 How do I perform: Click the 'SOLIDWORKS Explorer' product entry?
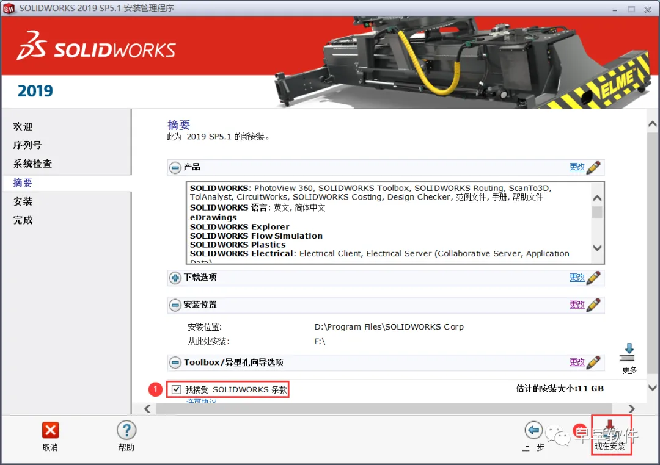coord(240,226)
